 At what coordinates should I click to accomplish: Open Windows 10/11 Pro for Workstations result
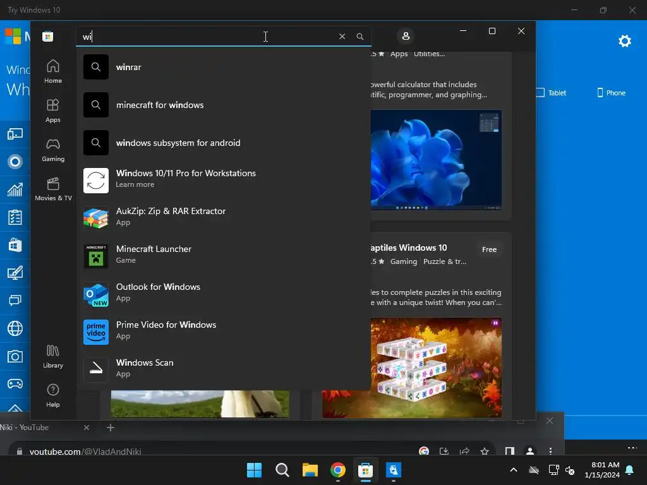click(223, 180)
